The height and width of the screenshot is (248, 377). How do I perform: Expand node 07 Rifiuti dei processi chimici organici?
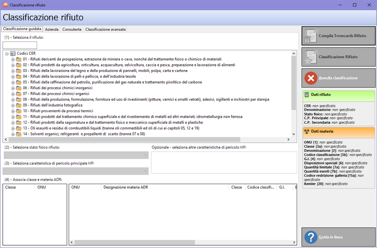coord(13,94)
